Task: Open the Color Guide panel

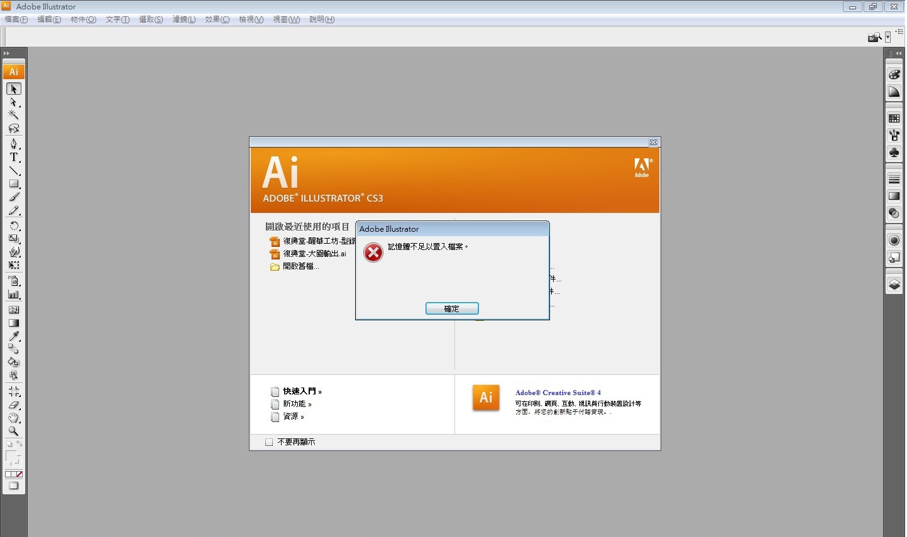Action: tap(894, 92)
